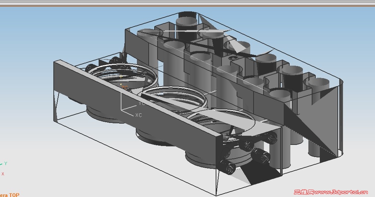Click the red X view triad axis
This screenshot has width=375, height=197.
click(x=3, y=174)
